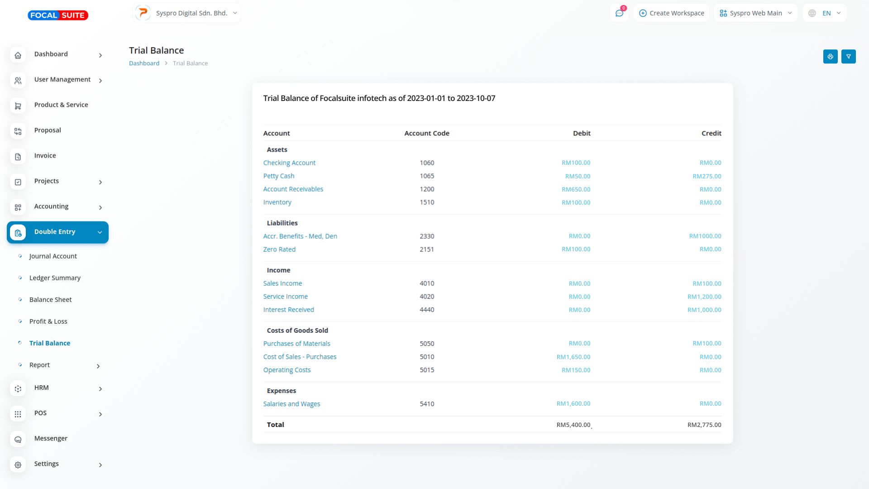The height and width of the screenshot is (489, 869).
Task: Click the Invoice sidebar icon
Action: (x=18, y=157)
